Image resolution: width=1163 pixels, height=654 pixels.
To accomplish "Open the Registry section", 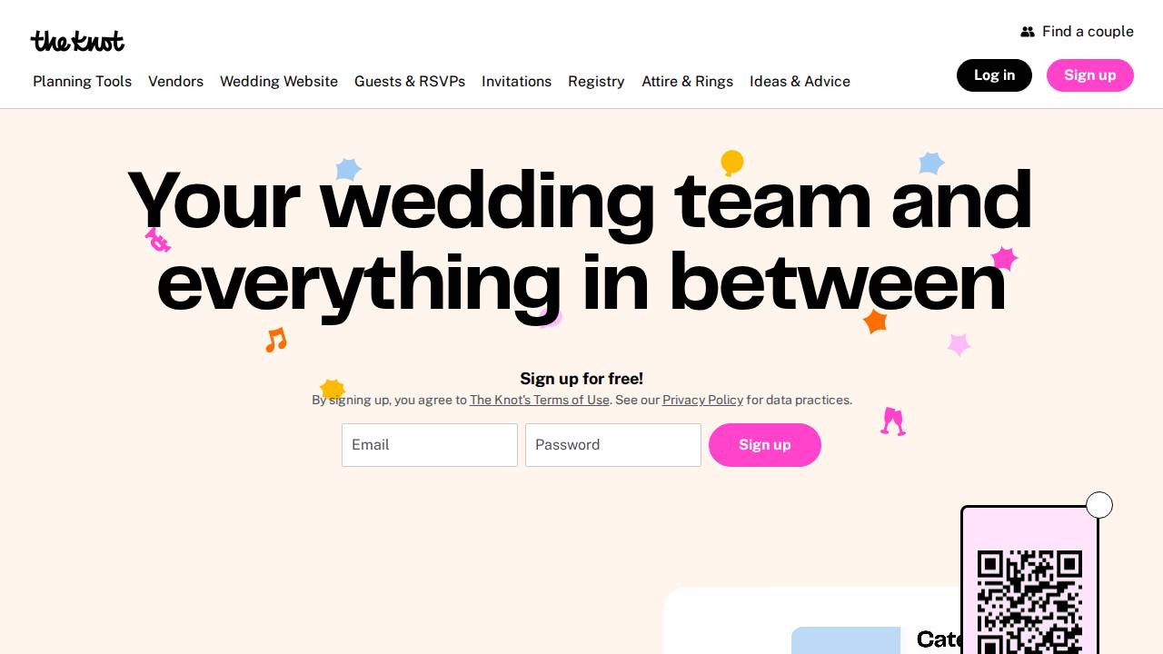I will 596,82.
